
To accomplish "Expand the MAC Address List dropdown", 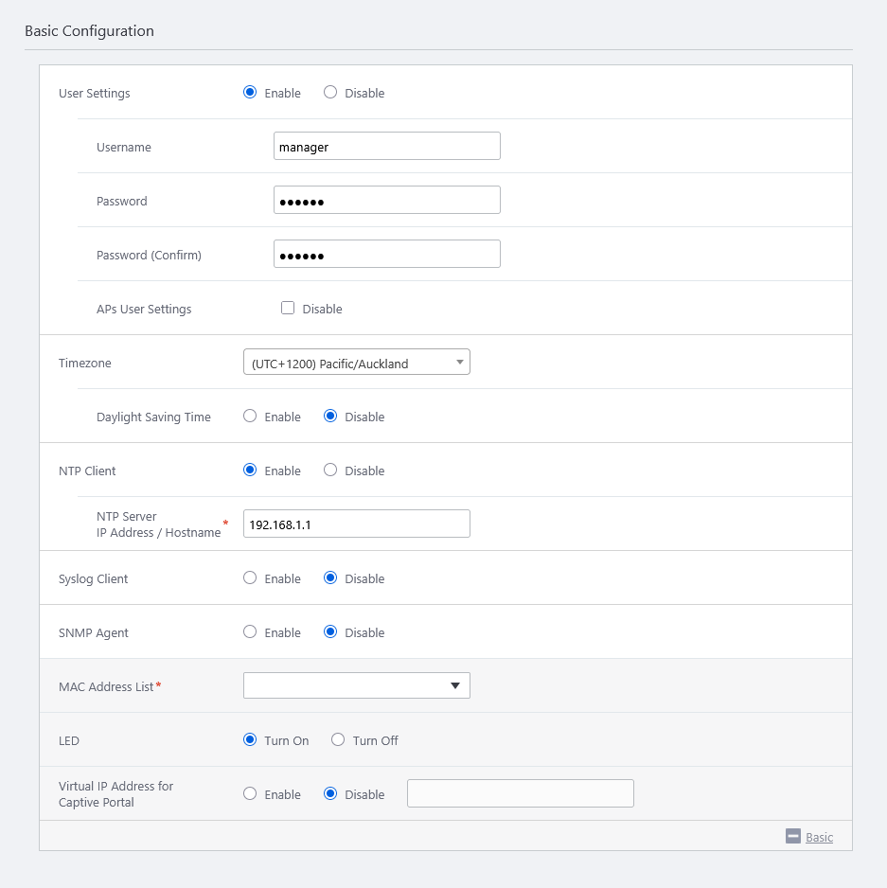I will [356, 686].
